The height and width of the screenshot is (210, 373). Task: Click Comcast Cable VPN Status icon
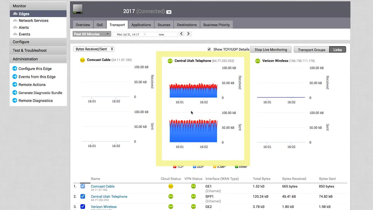(193, 186)
